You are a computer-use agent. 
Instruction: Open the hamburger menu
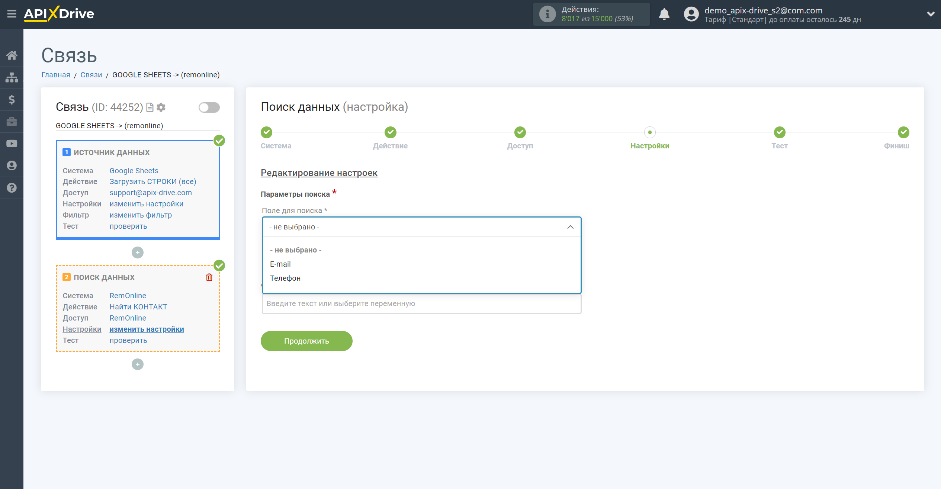pyautogui.click(x=12, y=14)
